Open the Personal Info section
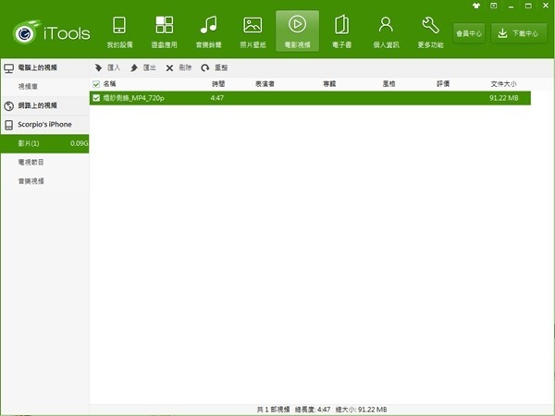This screenshot has width=555, height=416. tap(386, 31)
